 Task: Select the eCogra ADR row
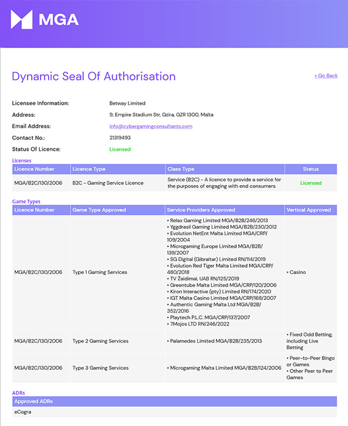point(175,412)
